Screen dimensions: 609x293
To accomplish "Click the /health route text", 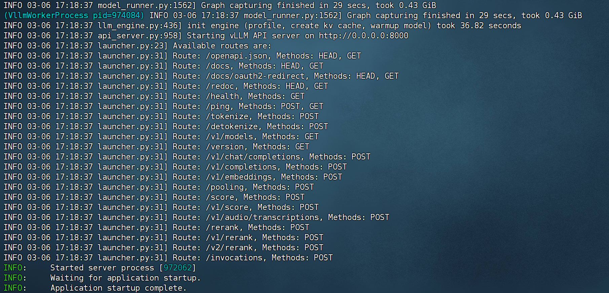I will pos(222,96).
